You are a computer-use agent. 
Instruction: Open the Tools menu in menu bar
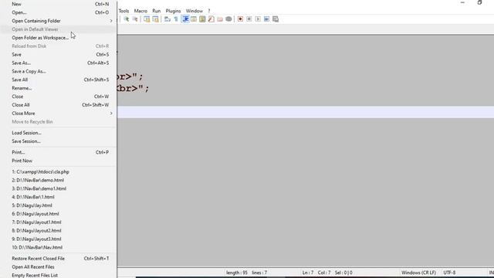tap(123, 11)
